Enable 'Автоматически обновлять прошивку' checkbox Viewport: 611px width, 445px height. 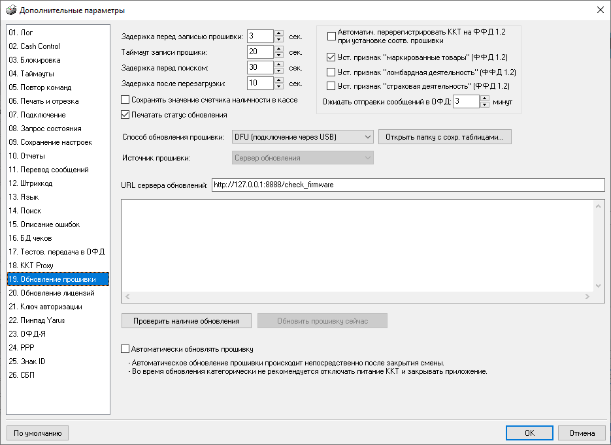coord(125,349)
